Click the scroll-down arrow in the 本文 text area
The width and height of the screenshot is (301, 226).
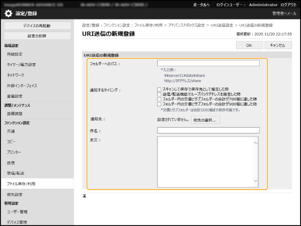coord(257,181)
